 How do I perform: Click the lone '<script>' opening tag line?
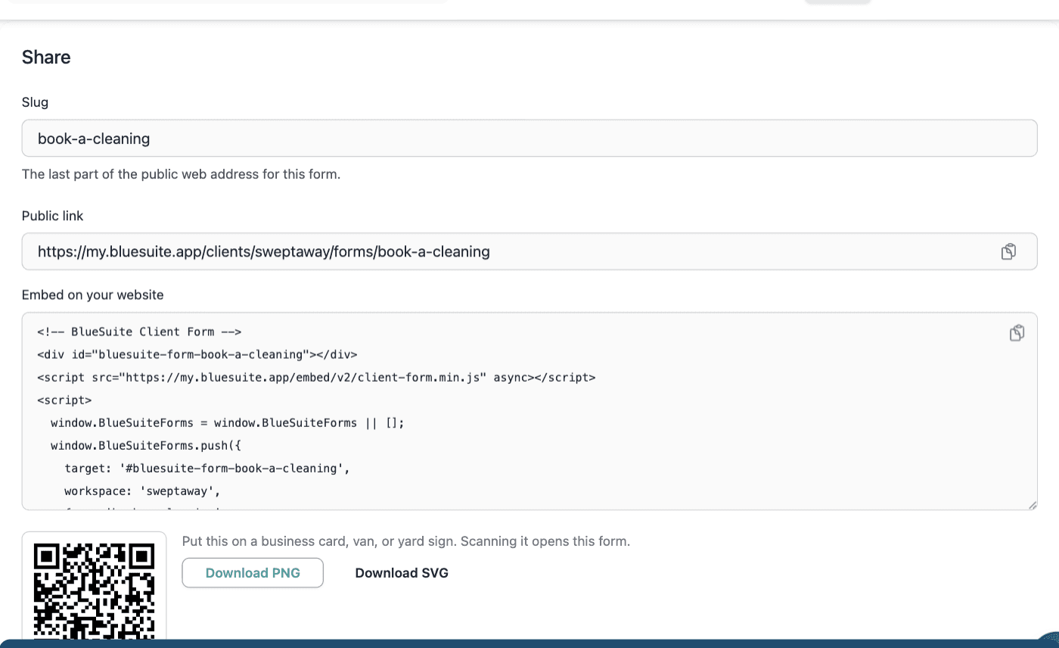64,400
